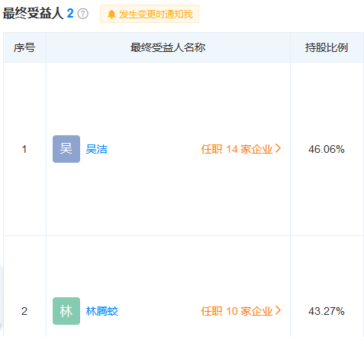364x337 pixels.
Task: Expand 任职 14 家企业 list
Action: coord(241,149)
